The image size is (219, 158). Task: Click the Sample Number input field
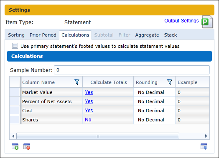tap(132, 70)
